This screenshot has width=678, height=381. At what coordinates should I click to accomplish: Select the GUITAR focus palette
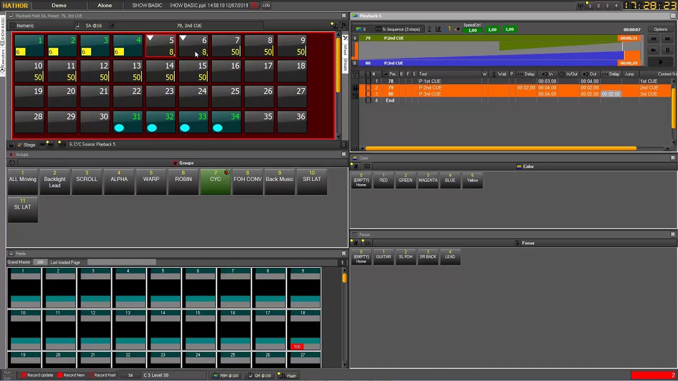pos(383,257)
